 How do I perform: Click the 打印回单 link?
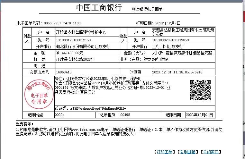click(x=165, y=152)
